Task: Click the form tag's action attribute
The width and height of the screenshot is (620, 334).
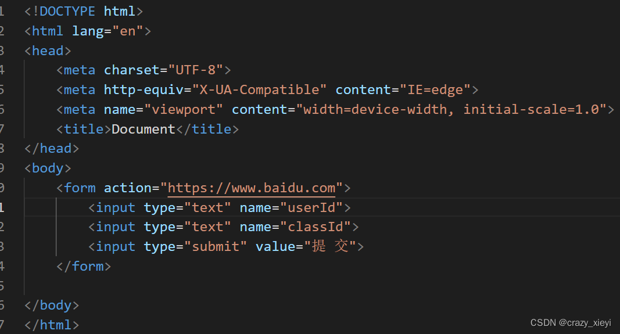Action: tap(128, 188)
